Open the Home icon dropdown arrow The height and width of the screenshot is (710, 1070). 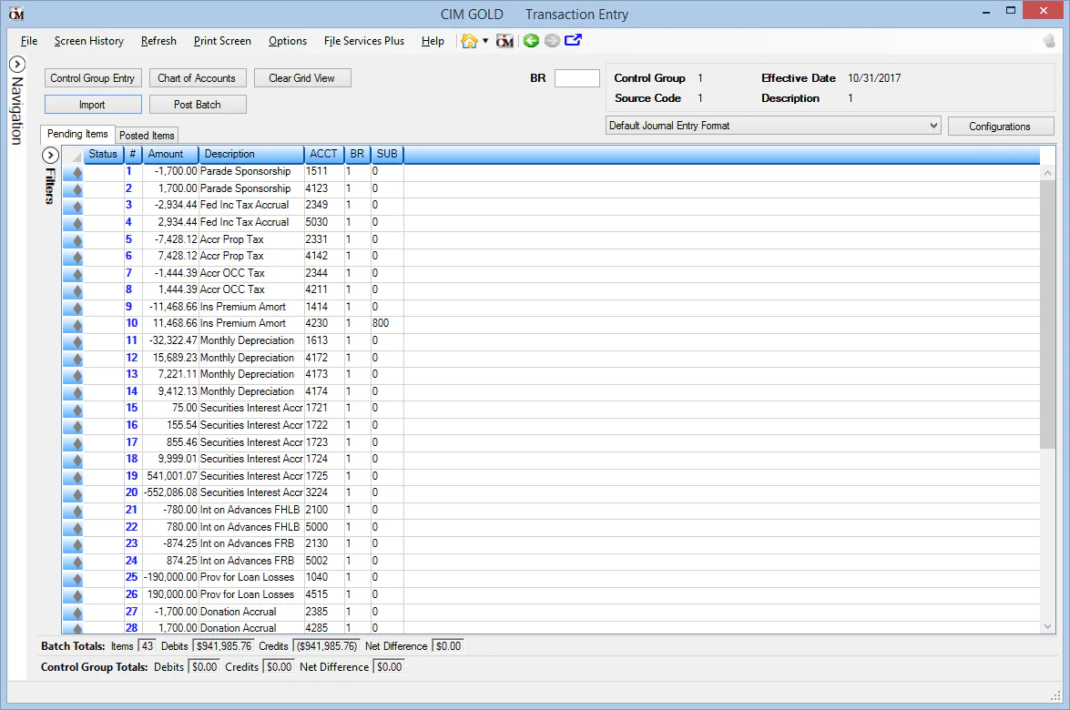[485, 41]
